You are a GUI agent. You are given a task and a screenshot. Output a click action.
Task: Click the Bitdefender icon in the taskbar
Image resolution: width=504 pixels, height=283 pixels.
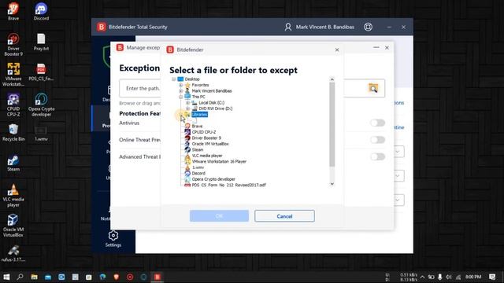tap(157, 277)
